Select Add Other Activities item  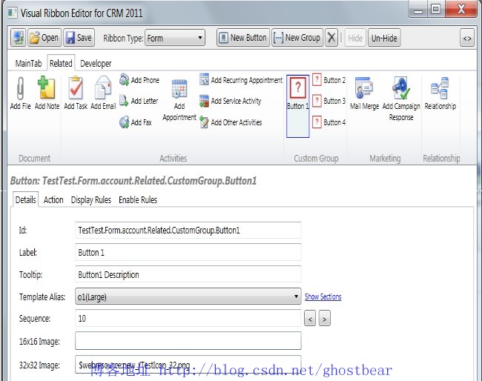pos(231,122)
